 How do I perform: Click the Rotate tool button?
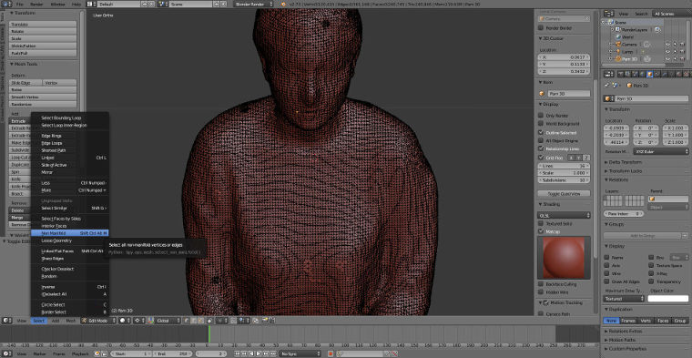click(x=43, y=31)
